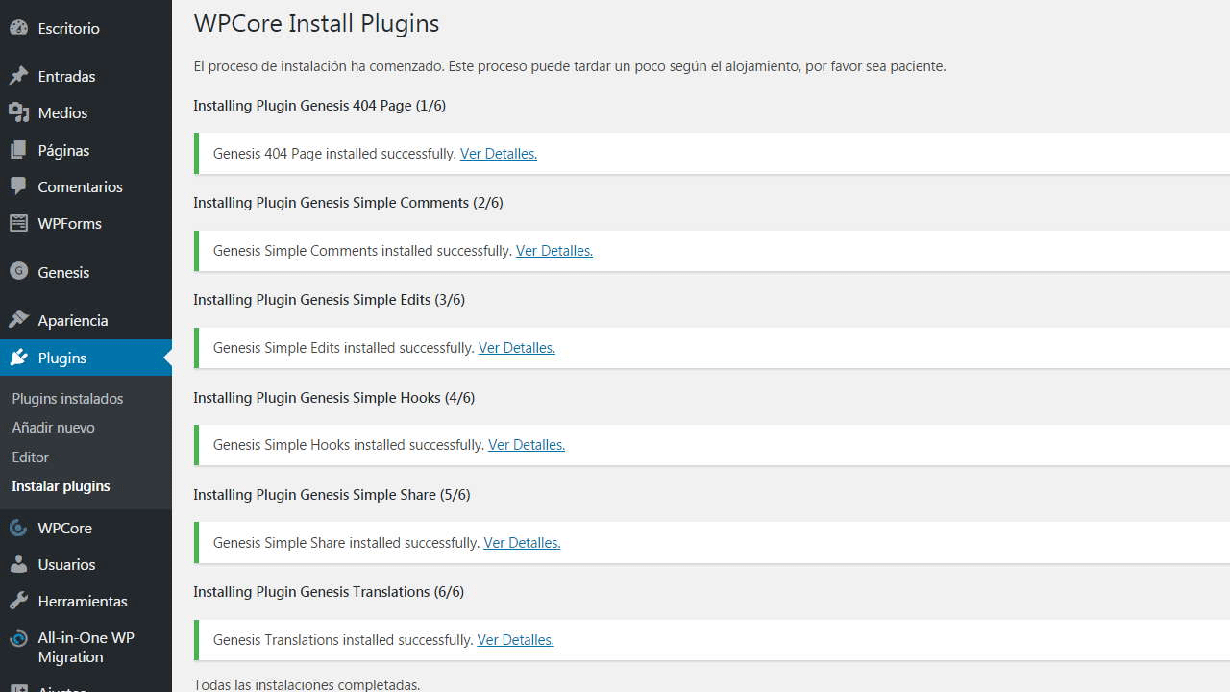Click the WPCore Install Plugins heading

(x=316, y=24)
